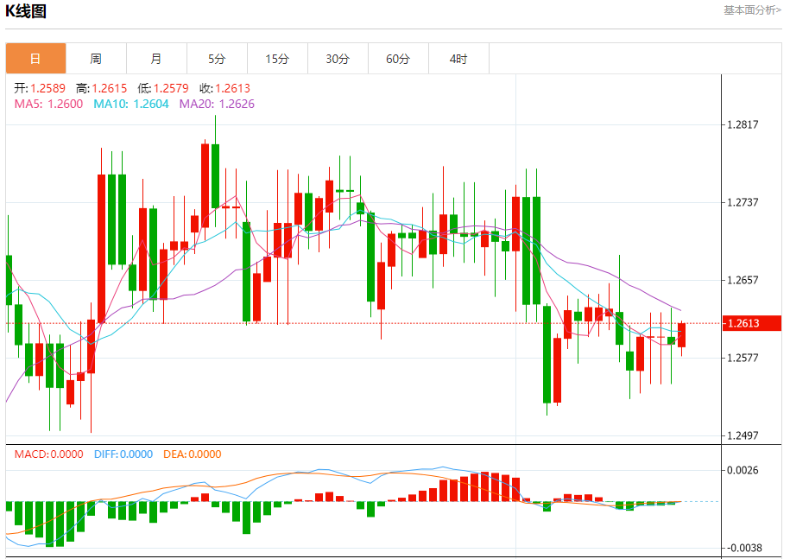Screen dimensions: 790x559
Task: Open the 5分 interval tab
Action: (x=218, y=59)
